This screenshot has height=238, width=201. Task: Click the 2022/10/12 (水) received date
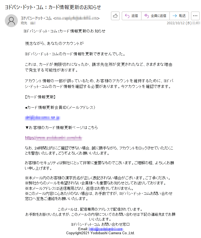179,23
